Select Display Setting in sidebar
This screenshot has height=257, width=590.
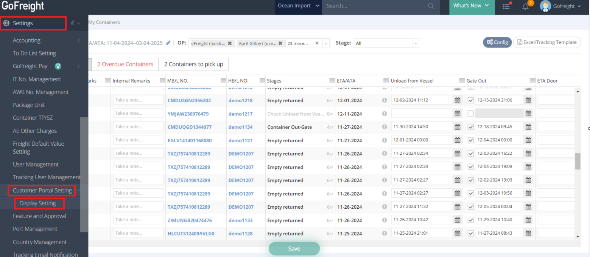[38, 203]
